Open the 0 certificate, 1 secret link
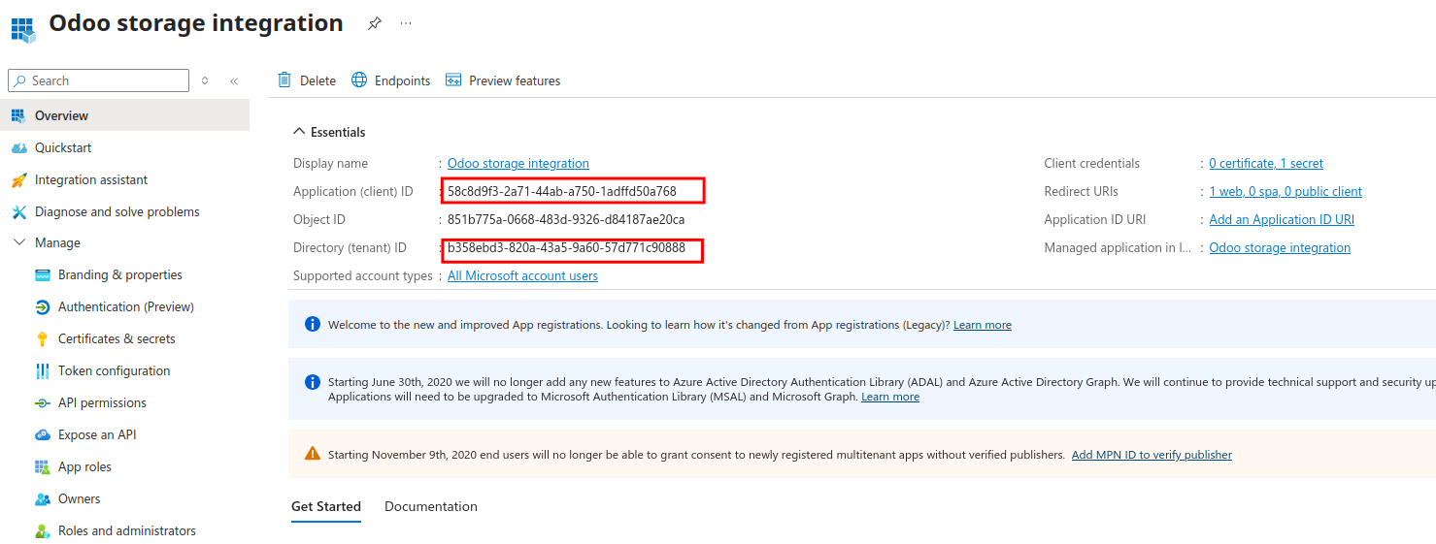1436x544 pixels. click(1266, 163)
